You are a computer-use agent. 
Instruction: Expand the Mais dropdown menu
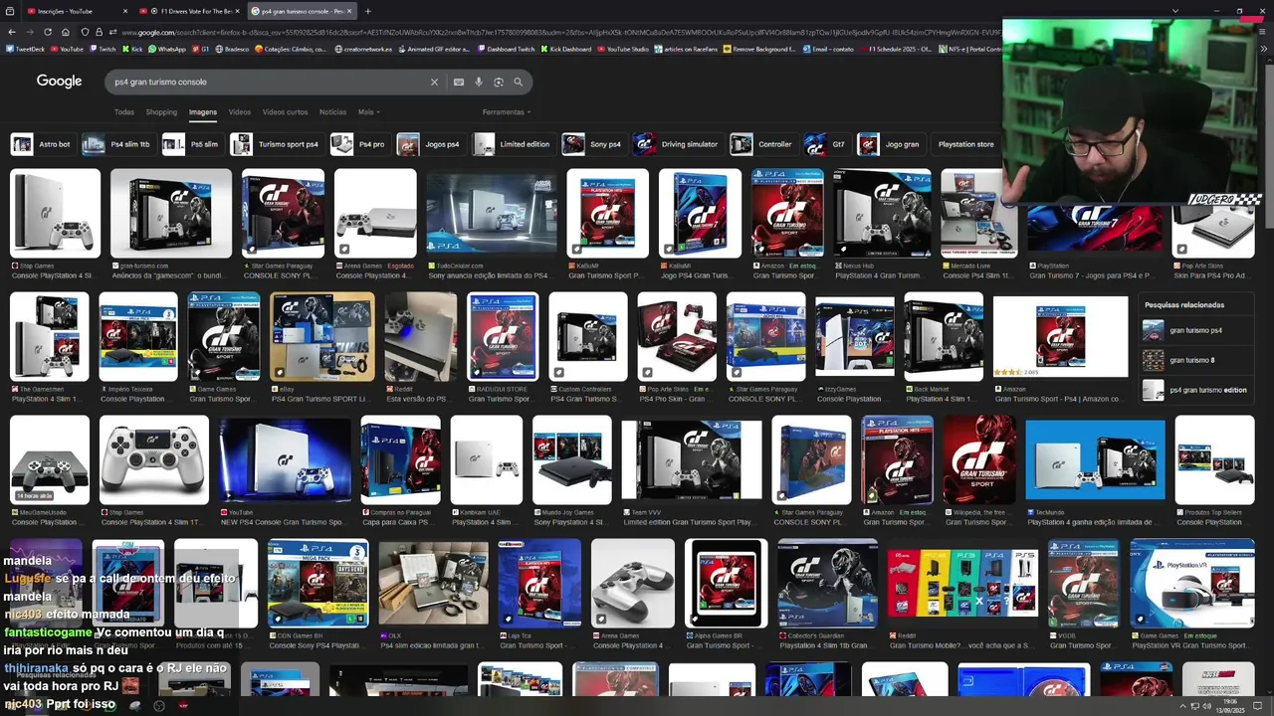368,112
